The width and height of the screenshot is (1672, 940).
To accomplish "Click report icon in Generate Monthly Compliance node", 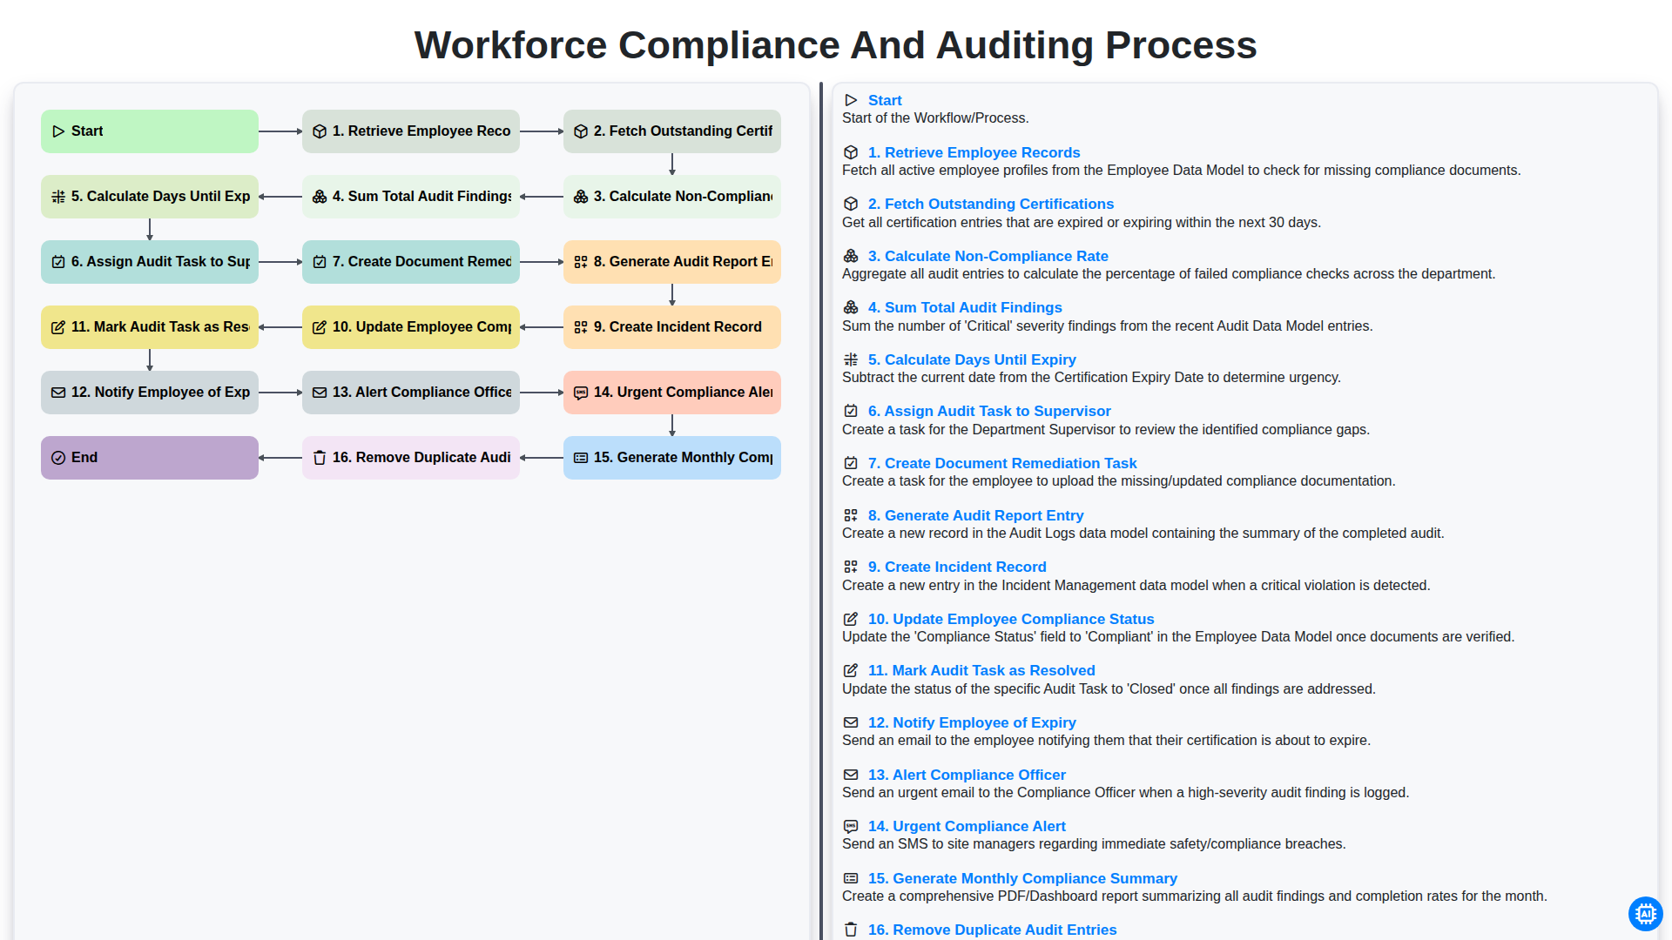I will coord(581,458).
